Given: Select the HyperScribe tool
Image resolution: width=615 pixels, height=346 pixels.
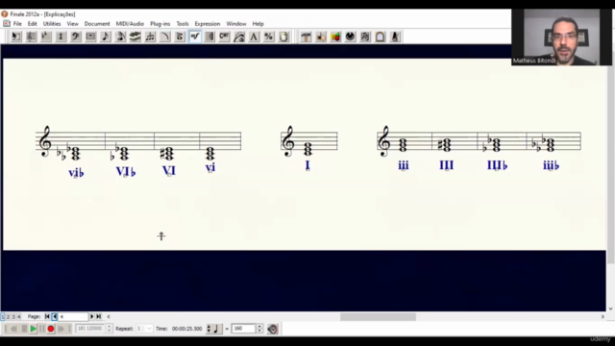Looking at the screenshot, I should pos(135,37).
